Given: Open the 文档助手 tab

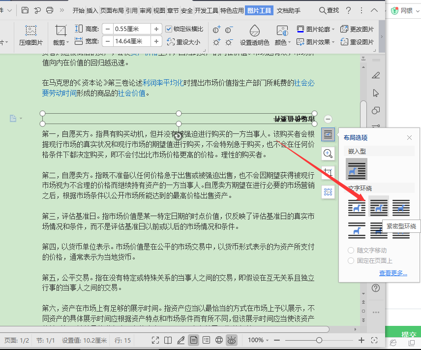Looking at the screenshot, I should tap(289, 10).
